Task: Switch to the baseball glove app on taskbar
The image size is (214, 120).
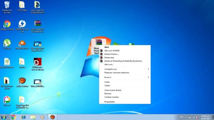Action: [52, 117]
